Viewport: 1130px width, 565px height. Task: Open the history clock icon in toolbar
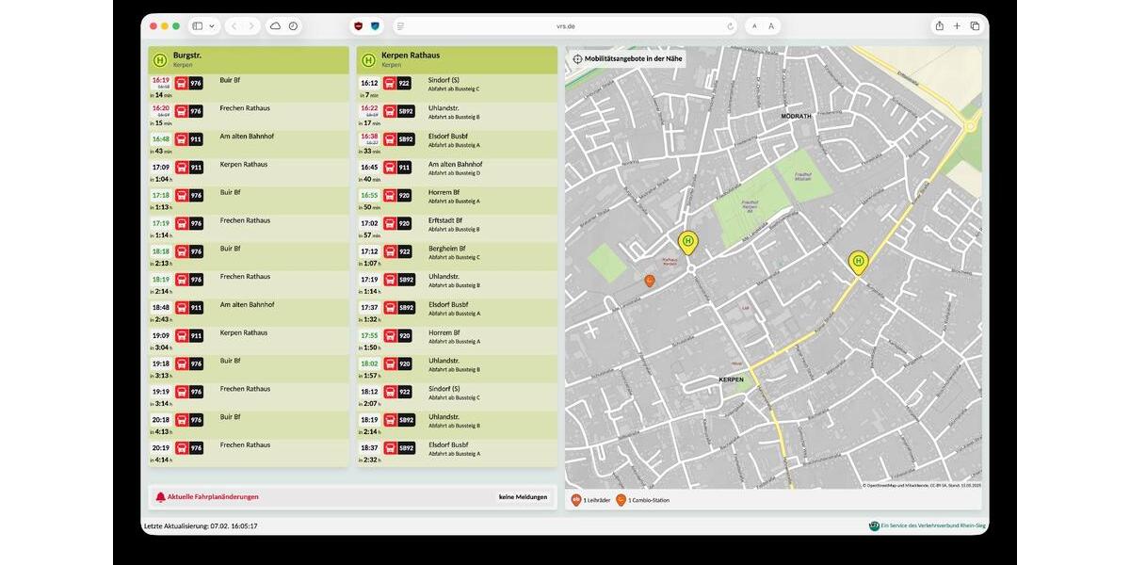tap(293, 26)
